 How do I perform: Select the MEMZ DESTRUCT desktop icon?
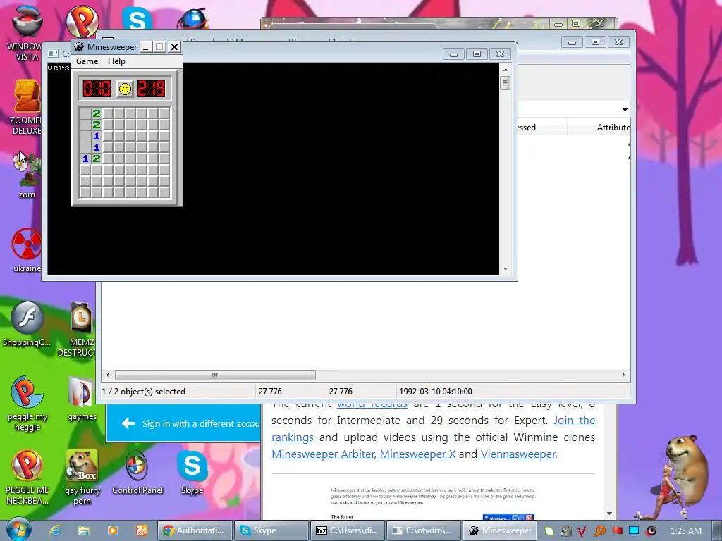[80, 329]
